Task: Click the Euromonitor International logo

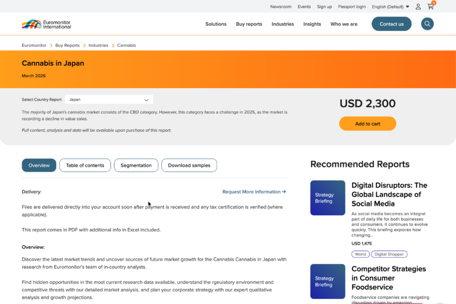Action: click(46, 24)
